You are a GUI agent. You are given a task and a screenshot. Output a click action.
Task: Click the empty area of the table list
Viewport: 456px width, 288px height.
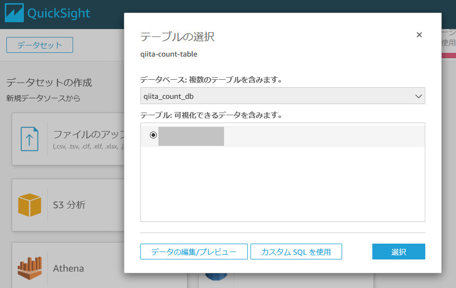point(282,185)
